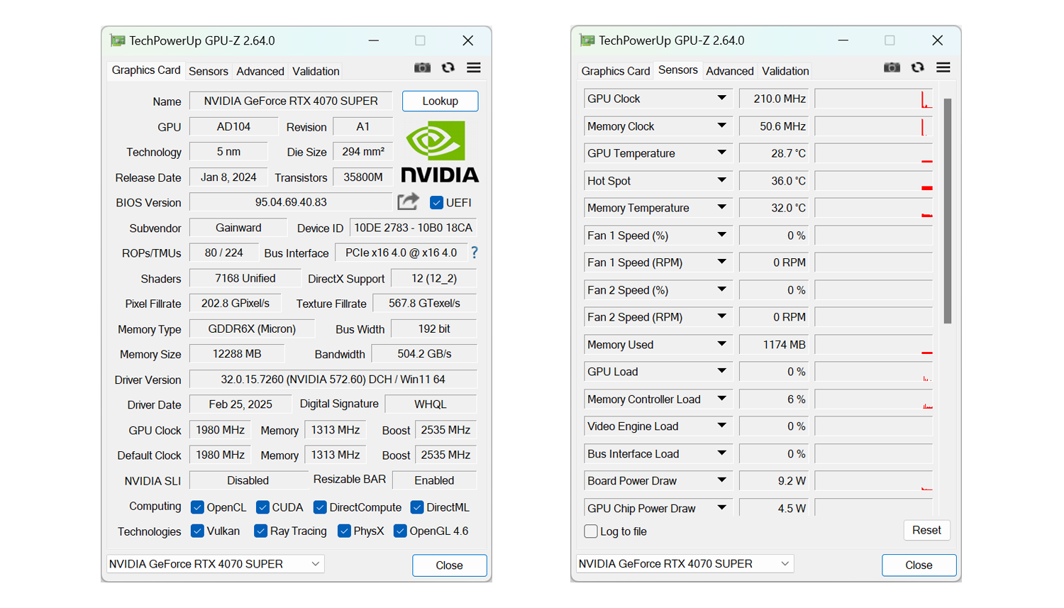
Task: Open the Board Power Draw dropdown
Action: pyautogui.click(x=721, y=481)
